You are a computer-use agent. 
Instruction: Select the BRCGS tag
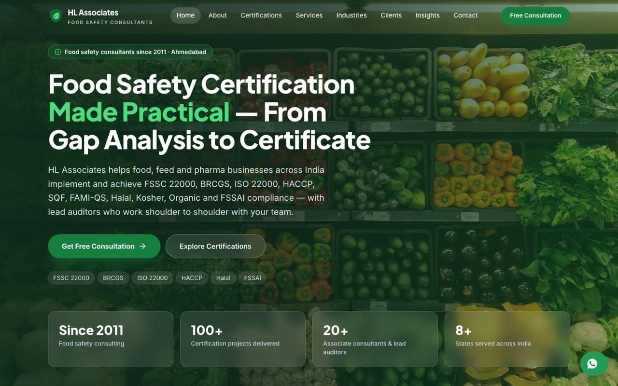coord(113,278)
